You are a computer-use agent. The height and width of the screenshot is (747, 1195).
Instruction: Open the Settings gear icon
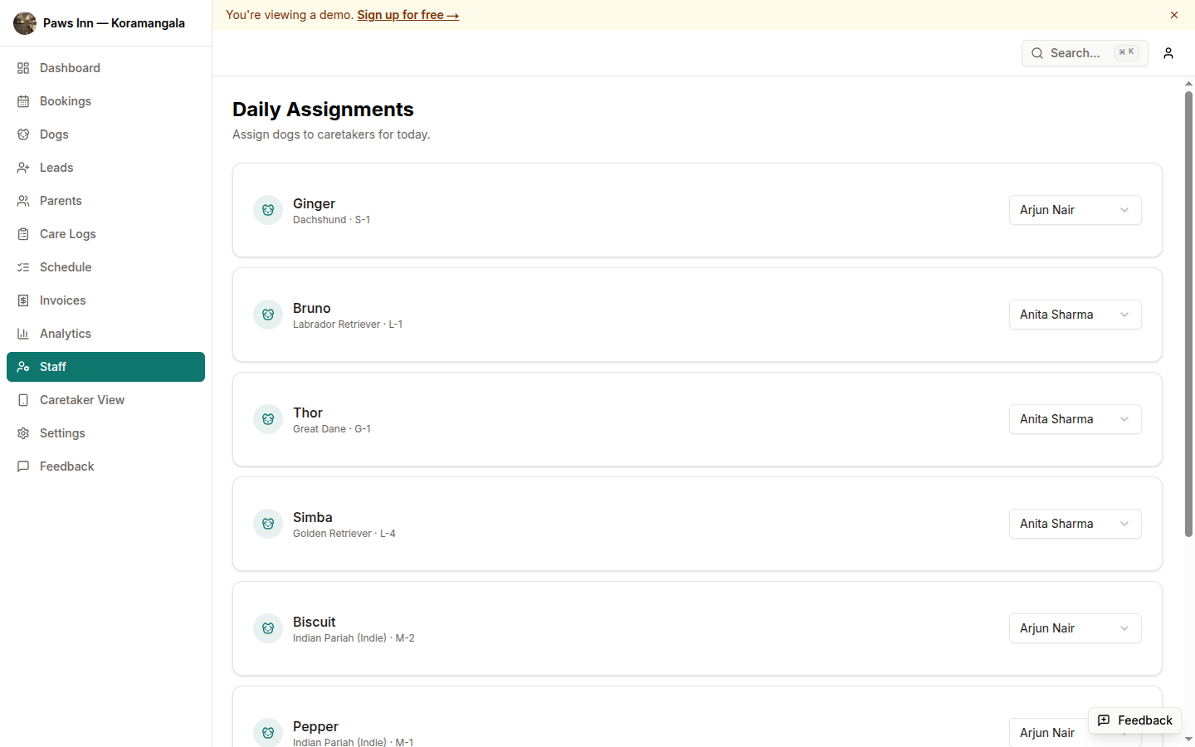pos(23,432)
